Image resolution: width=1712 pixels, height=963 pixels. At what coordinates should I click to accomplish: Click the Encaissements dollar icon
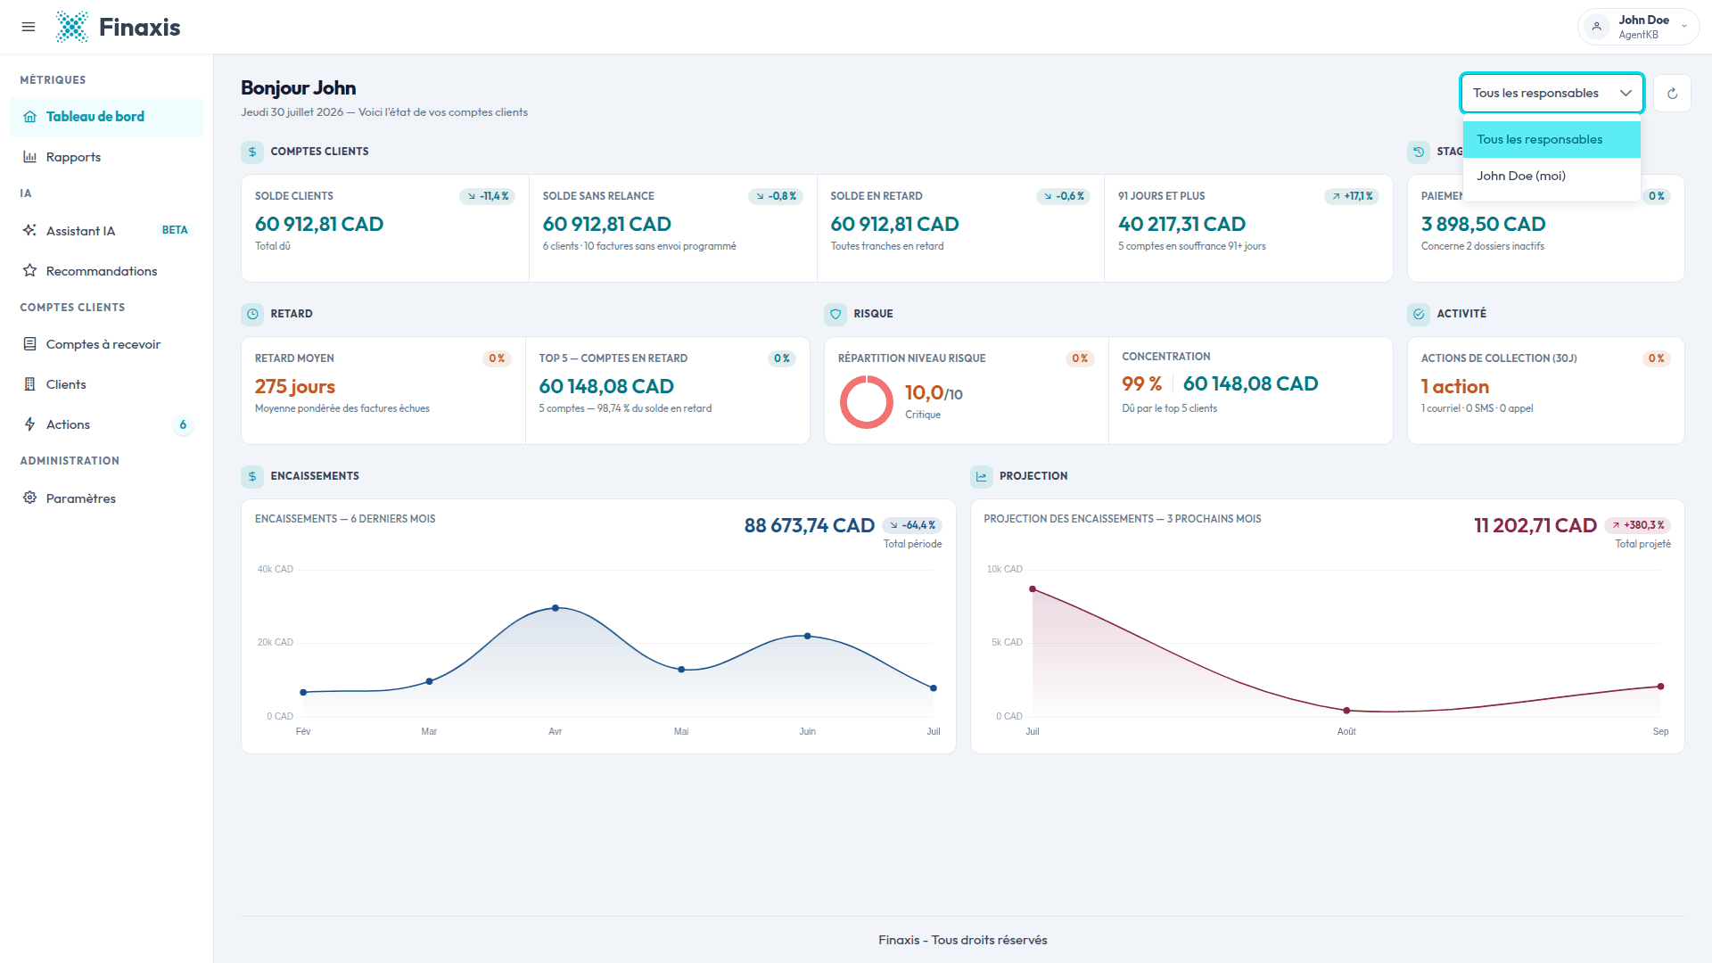click(x=252, y=476)
